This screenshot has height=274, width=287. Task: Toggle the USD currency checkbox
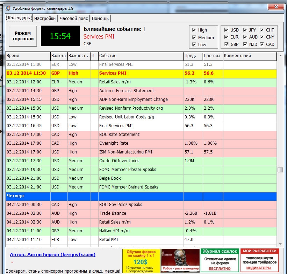click(x=227, y=30)
